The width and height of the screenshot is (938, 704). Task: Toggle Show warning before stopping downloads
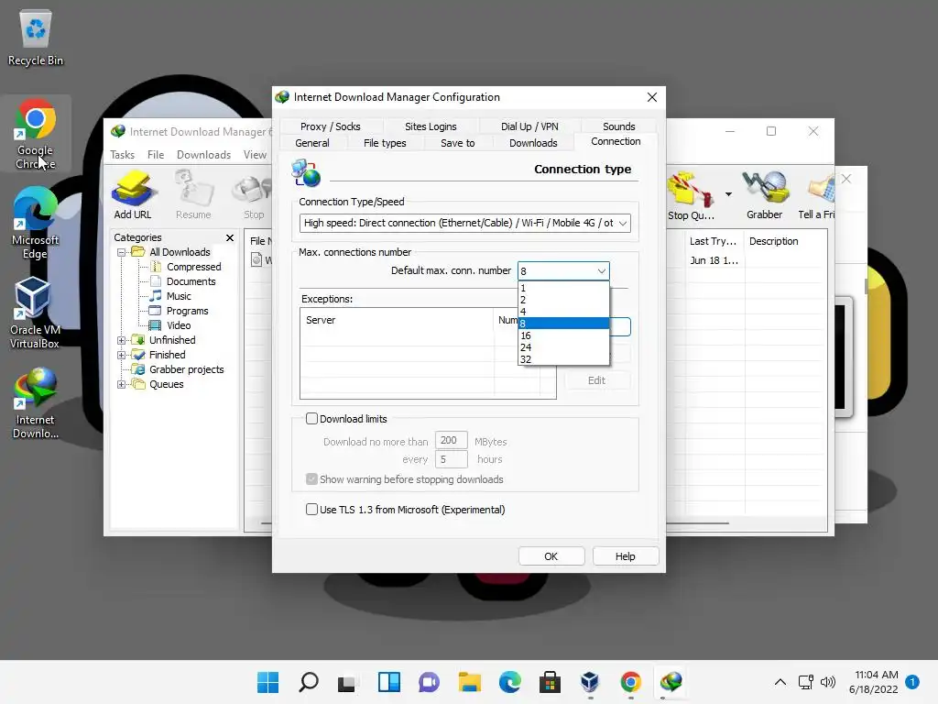tap(311, 478)
